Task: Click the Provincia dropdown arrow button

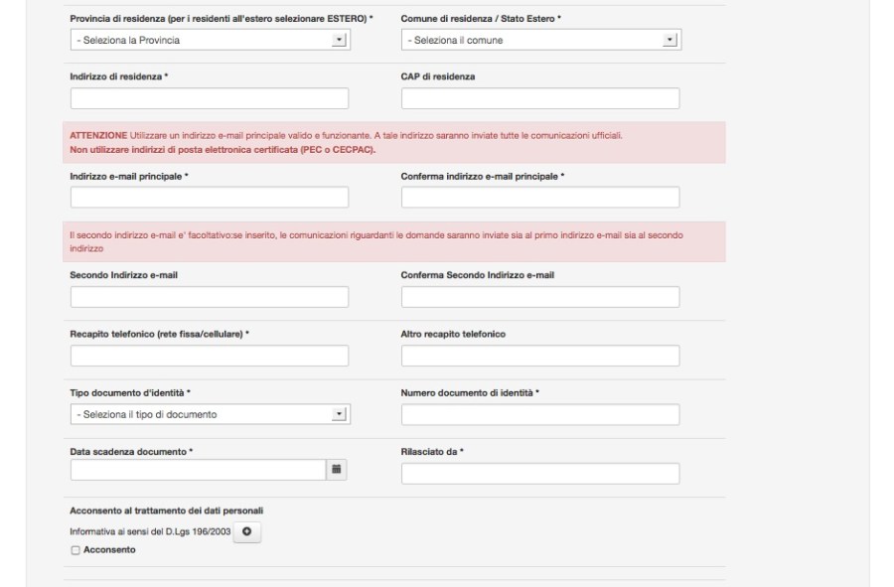Action: click(339, 40)
